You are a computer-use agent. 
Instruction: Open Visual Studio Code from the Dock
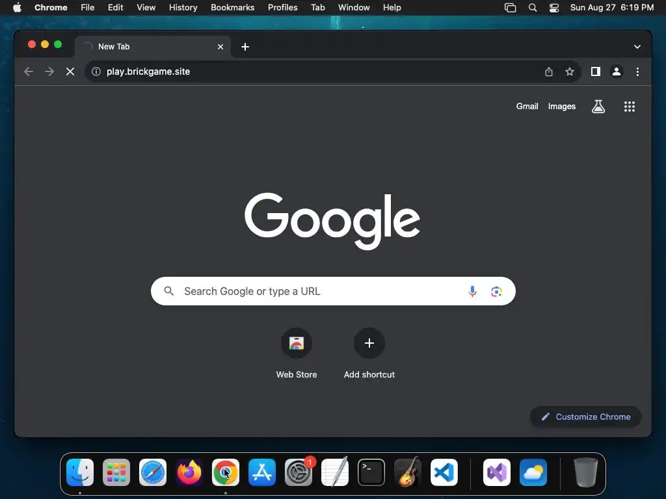tap(444, 472)
